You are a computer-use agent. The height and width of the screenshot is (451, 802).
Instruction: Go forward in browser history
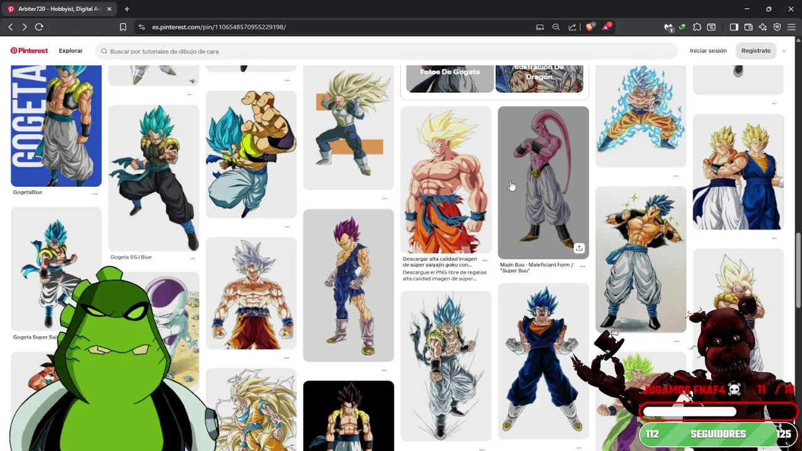pyautogui.click(x=24, y=27)
